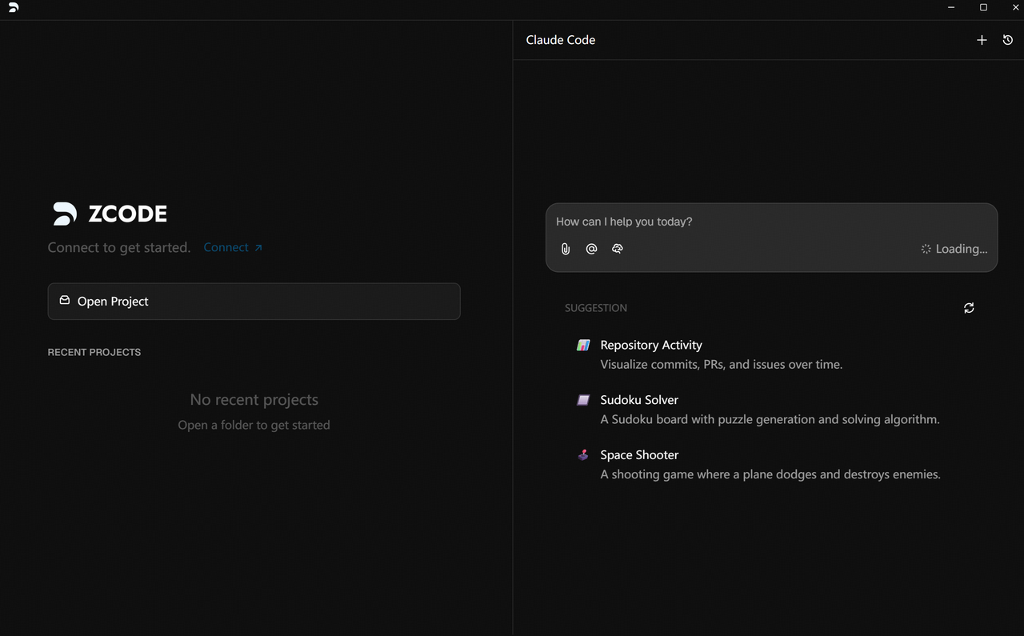
Task: Click the Space Shooter joystick icon
Action: click(583, 455)
